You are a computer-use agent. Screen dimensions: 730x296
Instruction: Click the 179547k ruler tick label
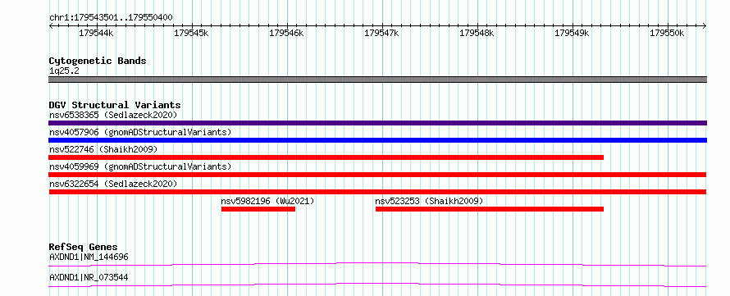381,34
